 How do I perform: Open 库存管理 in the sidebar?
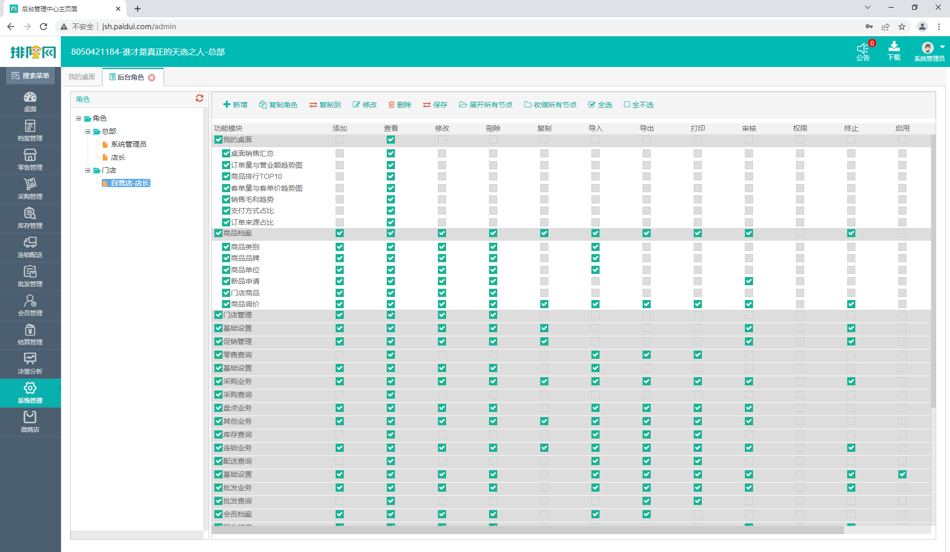30,218
